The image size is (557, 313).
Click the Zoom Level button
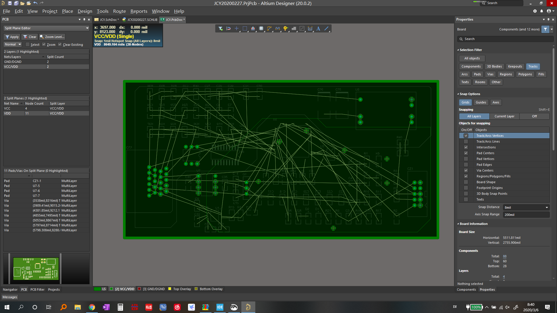[x=52, y=37]
